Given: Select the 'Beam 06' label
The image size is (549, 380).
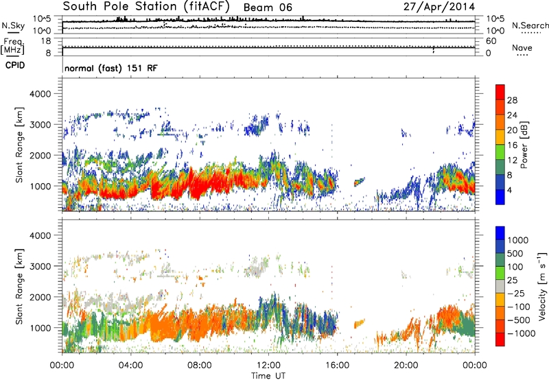Looking at the screenshot, I should [268, 8].
